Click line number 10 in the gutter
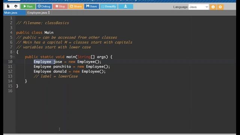Image resolution: width=240 pixels, height=135 pixels. pyautogui.click(x=10, y=61)
